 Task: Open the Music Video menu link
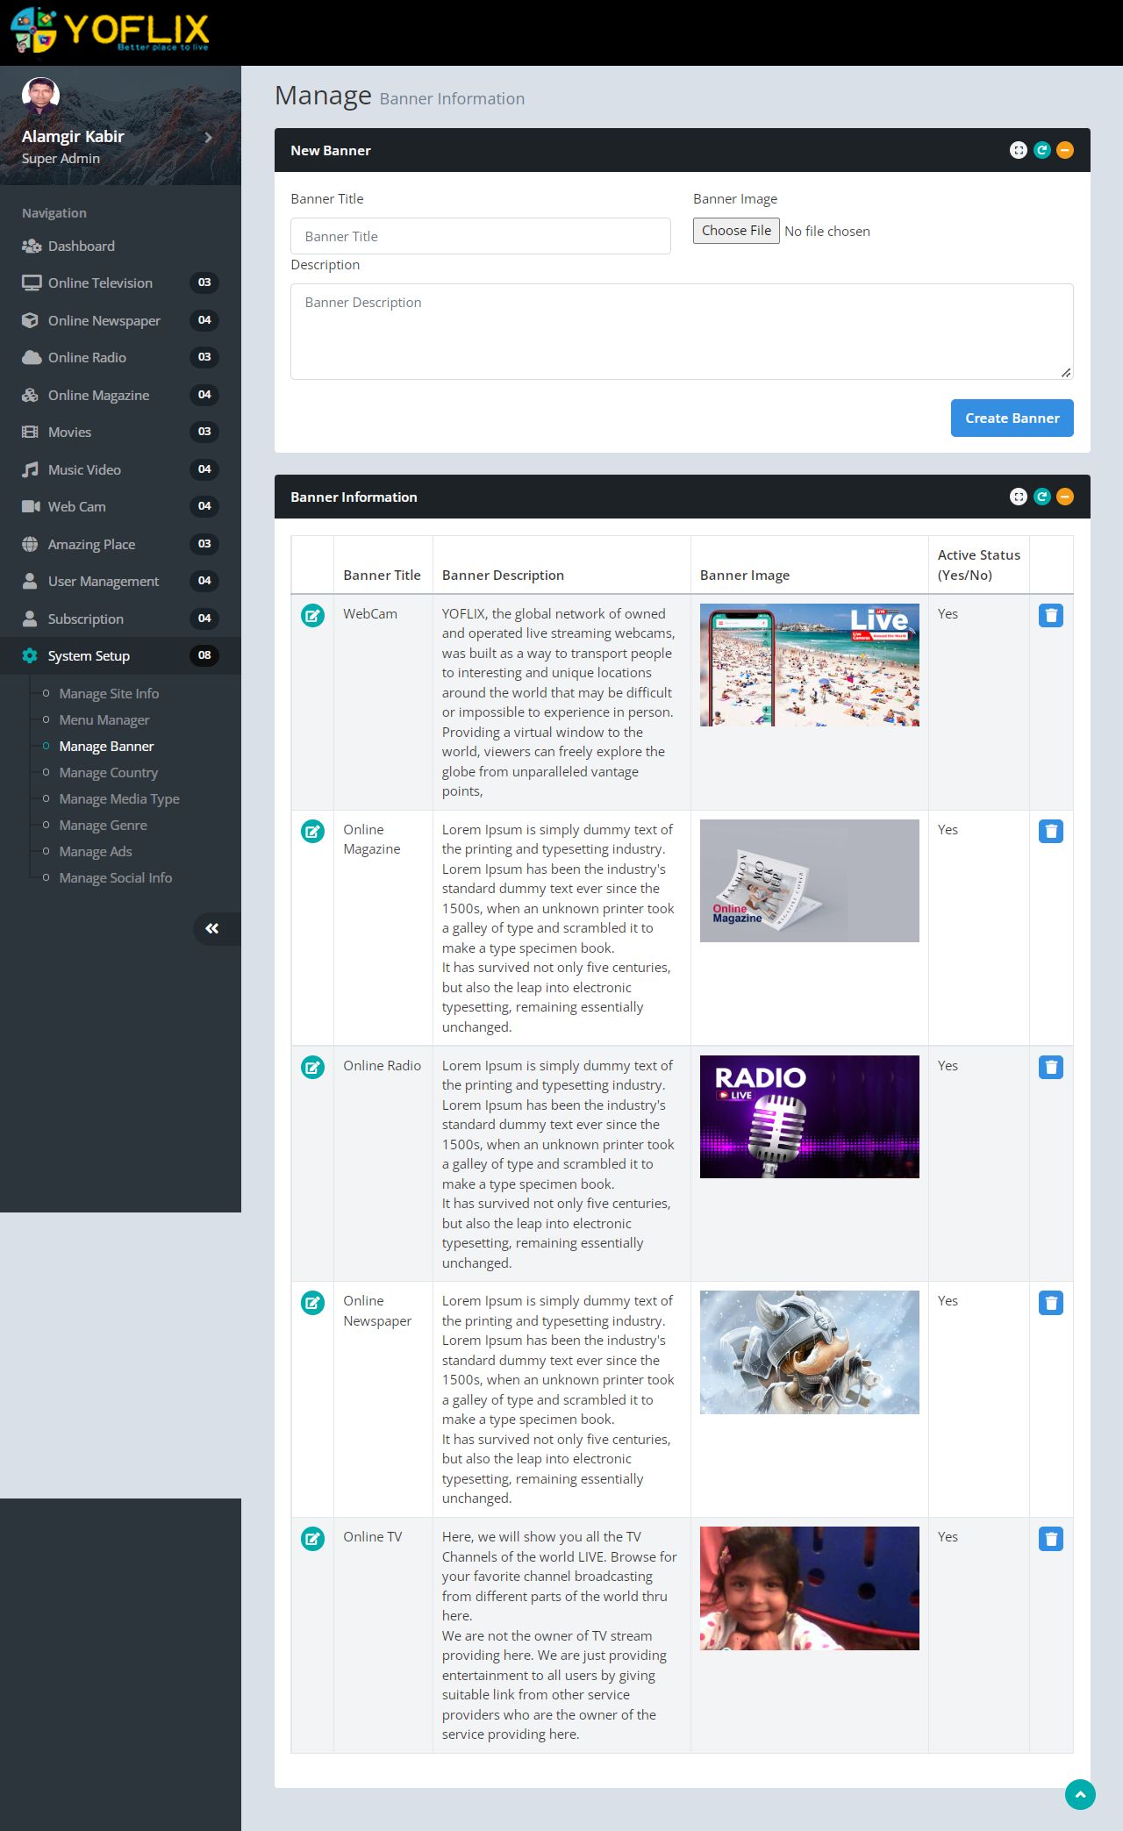(x=120, y=470)
